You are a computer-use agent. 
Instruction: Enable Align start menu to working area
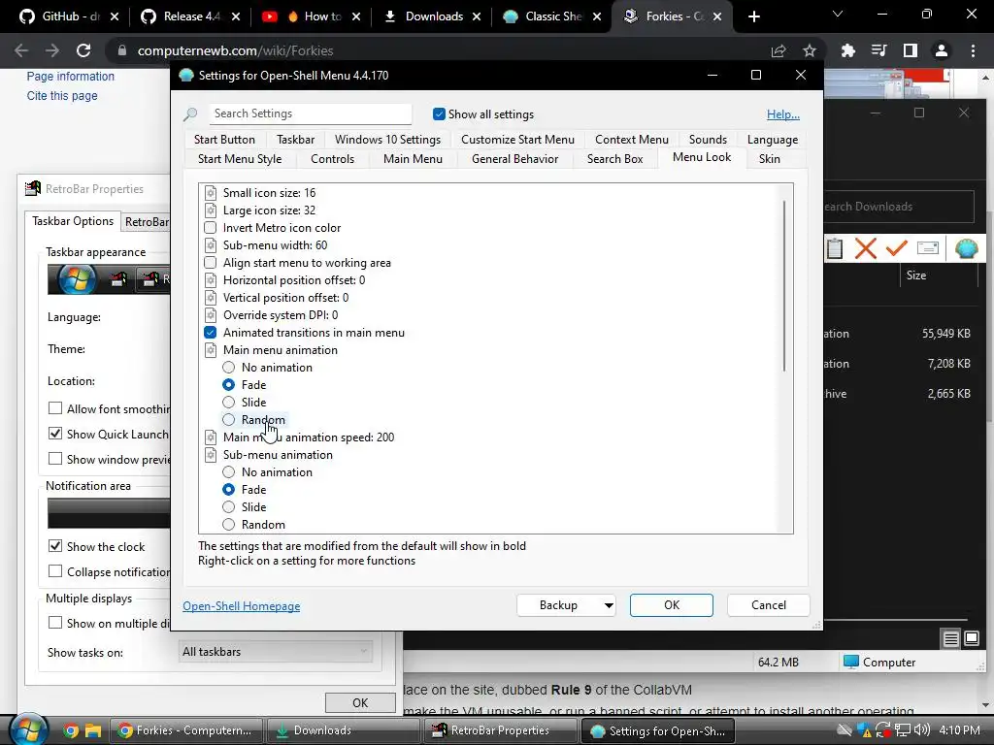211,262
